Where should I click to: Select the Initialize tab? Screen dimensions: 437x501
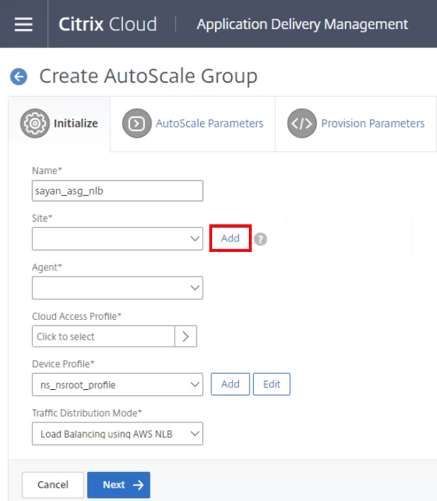click(x=76, y=123)
